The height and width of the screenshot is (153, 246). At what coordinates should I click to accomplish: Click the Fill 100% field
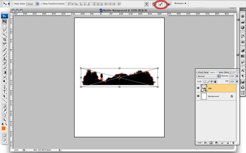[232, 81]
